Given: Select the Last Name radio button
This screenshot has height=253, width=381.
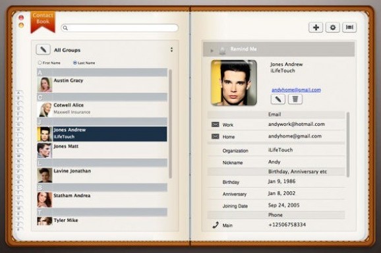Looking at the screenshot, I should [75, 63].
